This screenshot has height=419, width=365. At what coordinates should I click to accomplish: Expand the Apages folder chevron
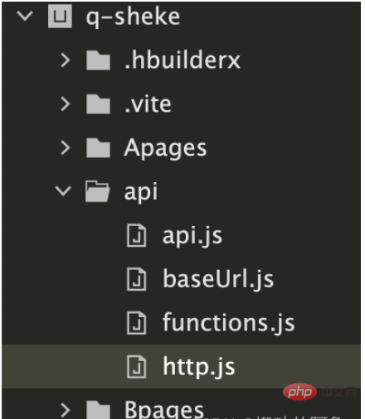click(x=66, y=147)
